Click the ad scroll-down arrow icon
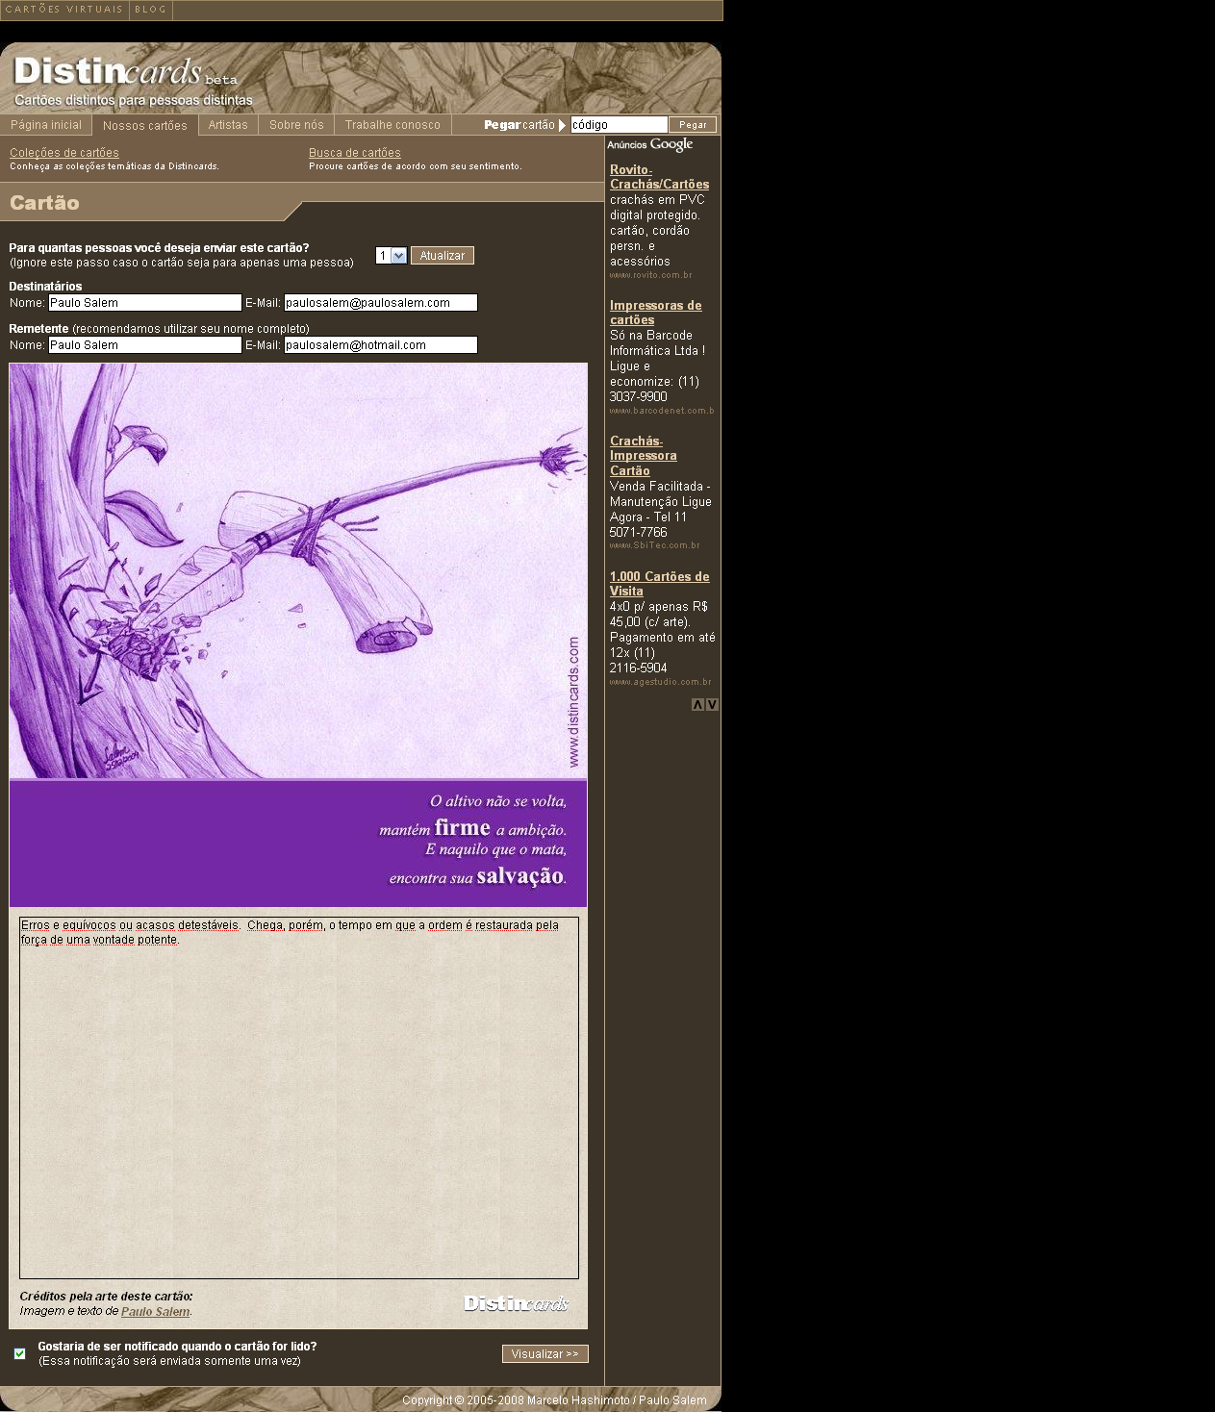The height and width of the screenshot is (1412, 1215). click(712, 705)
